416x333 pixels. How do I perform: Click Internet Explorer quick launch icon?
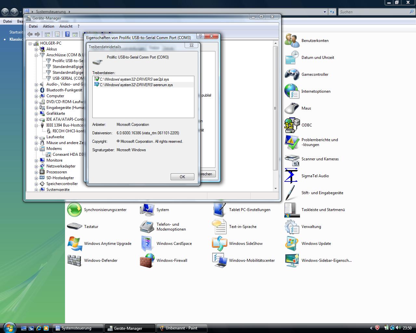39,328
